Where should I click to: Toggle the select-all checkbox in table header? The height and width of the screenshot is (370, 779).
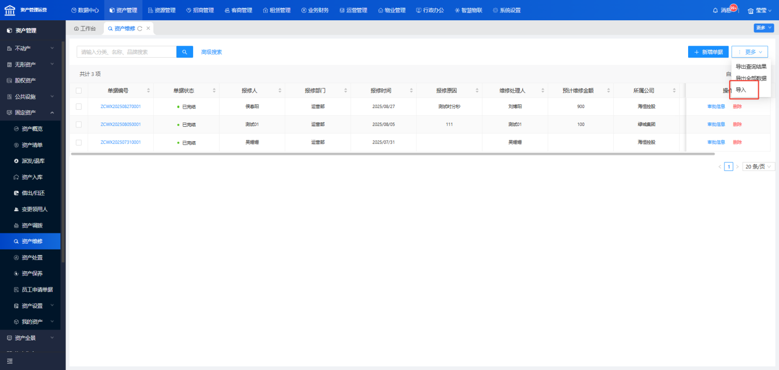pos(79,90)
